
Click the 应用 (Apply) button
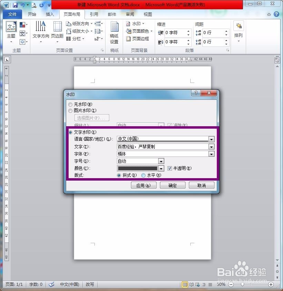(143, 185)
